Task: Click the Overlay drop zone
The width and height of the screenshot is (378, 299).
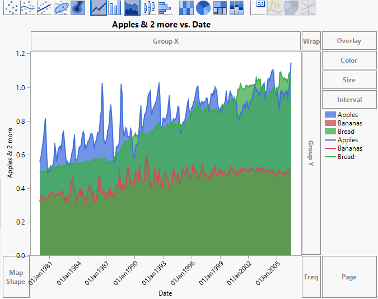Action: 349,41
